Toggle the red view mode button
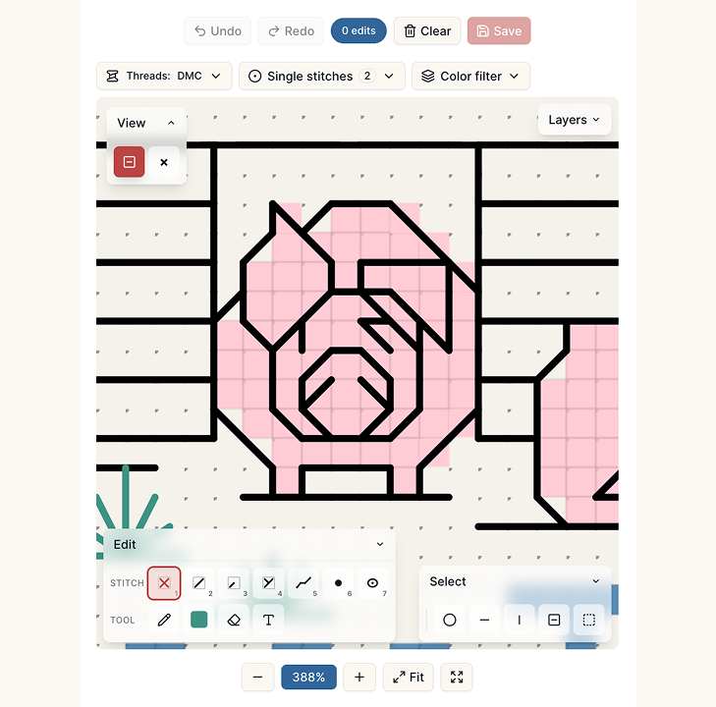716x707 pixels. (x=130, y=162)
